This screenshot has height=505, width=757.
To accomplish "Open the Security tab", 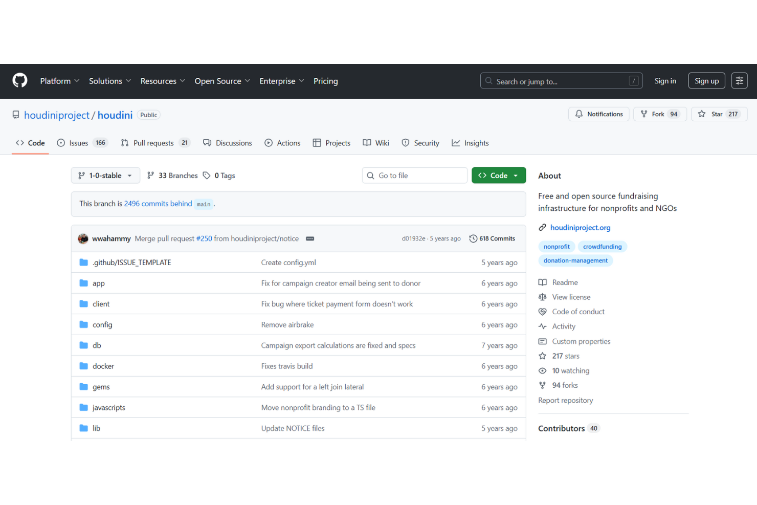I will click(x=420, y=143).
